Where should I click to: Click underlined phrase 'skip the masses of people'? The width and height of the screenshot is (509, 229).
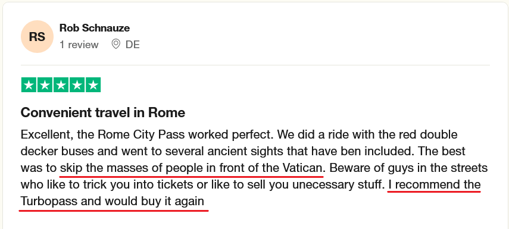coord(132,168)
